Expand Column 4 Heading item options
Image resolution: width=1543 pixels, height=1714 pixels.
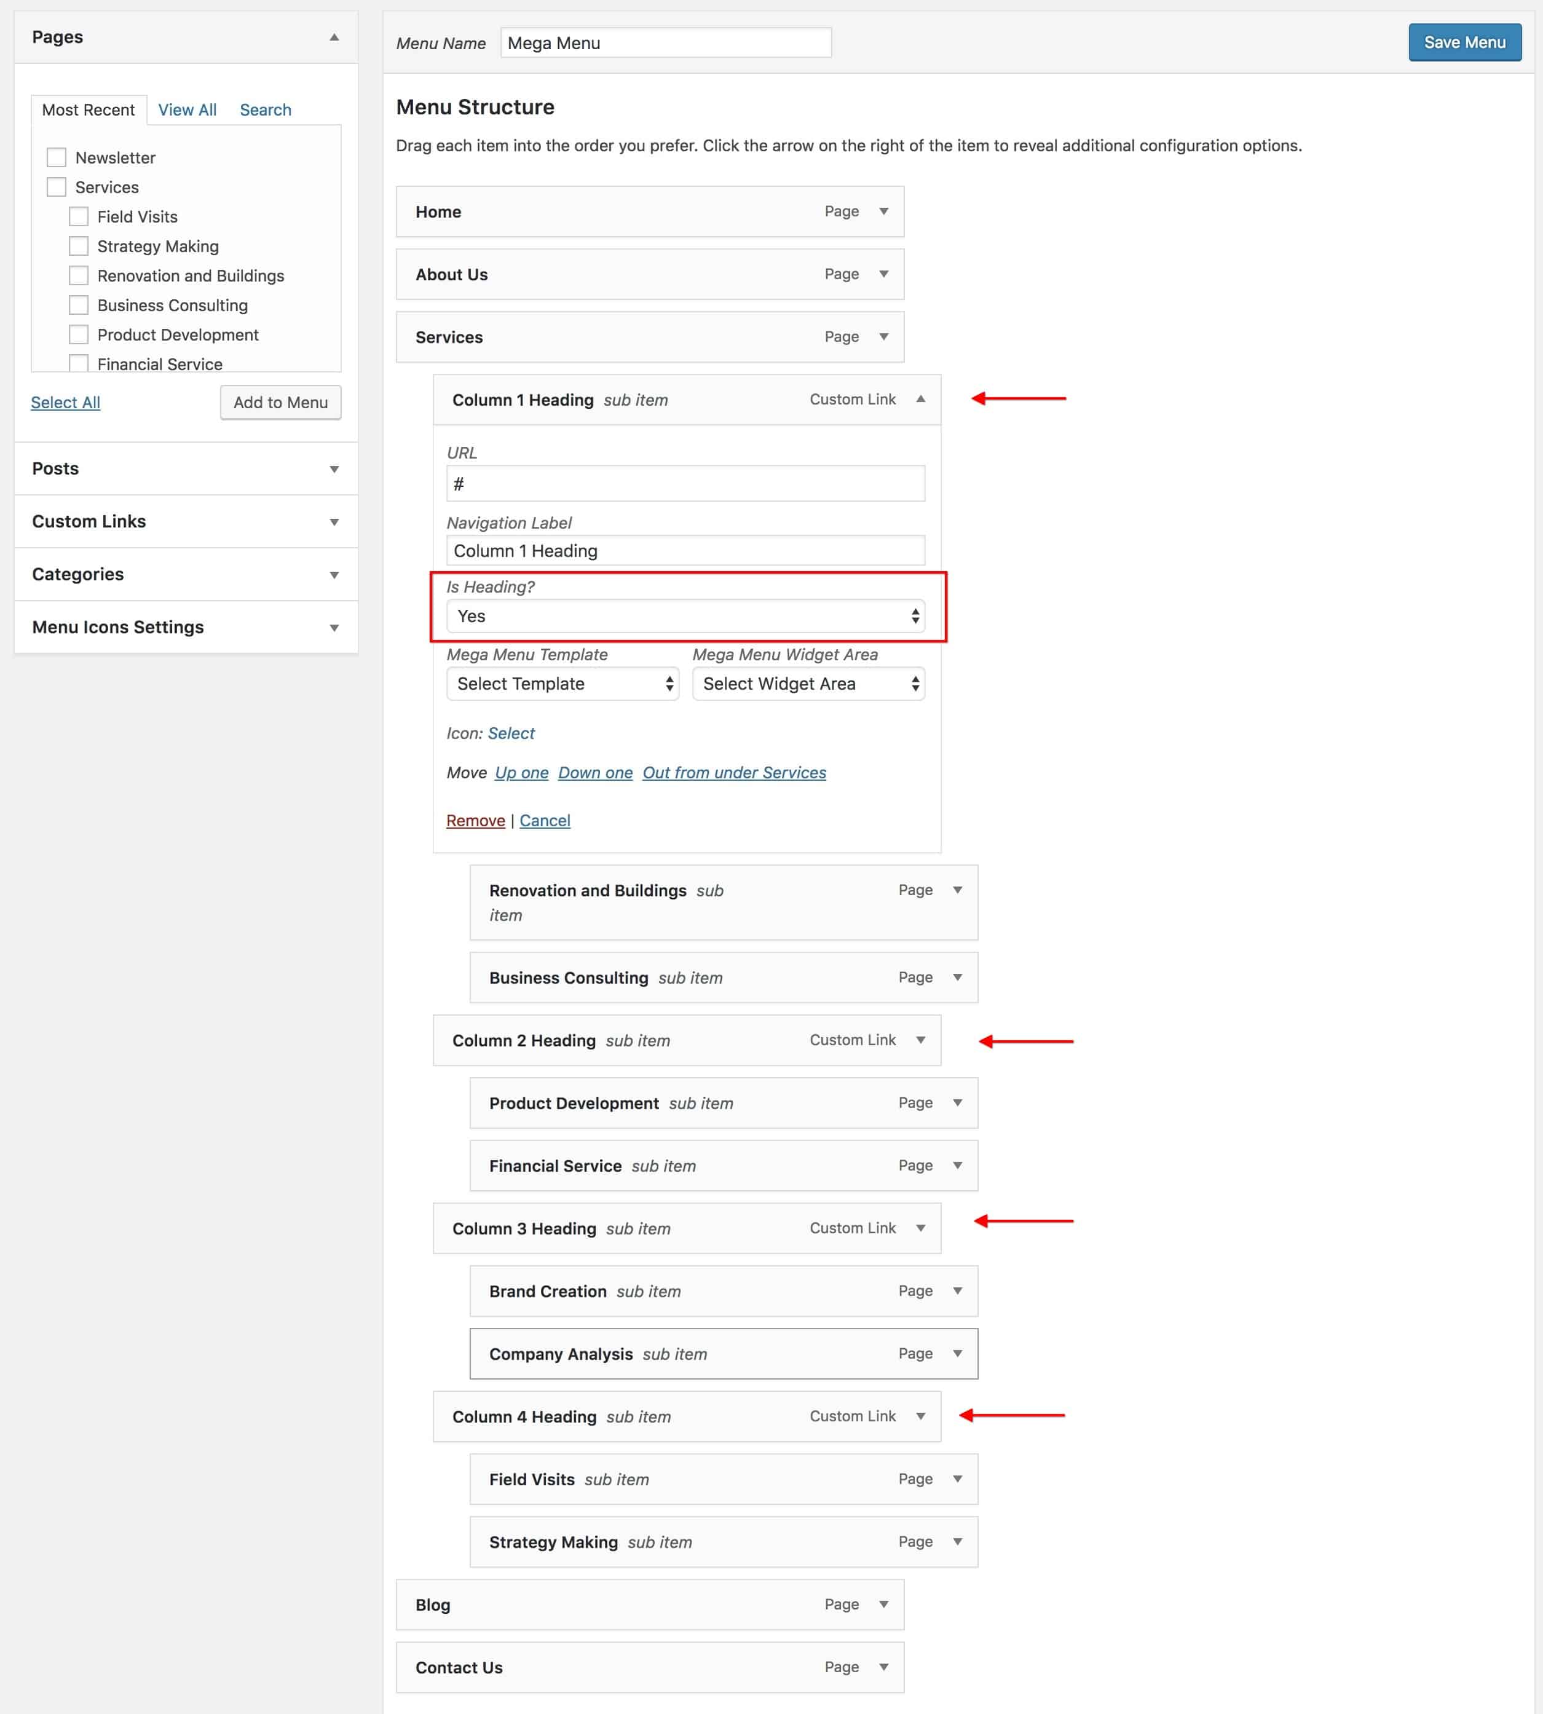921,1416
